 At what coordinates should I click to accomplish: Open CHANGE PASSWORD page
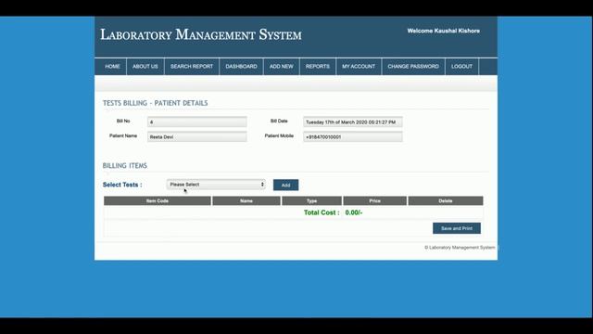[413, 66]
